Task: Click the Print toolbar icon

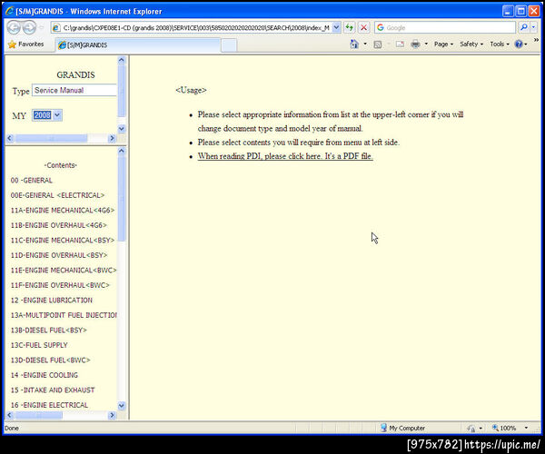Action: (x=415, y=44)
